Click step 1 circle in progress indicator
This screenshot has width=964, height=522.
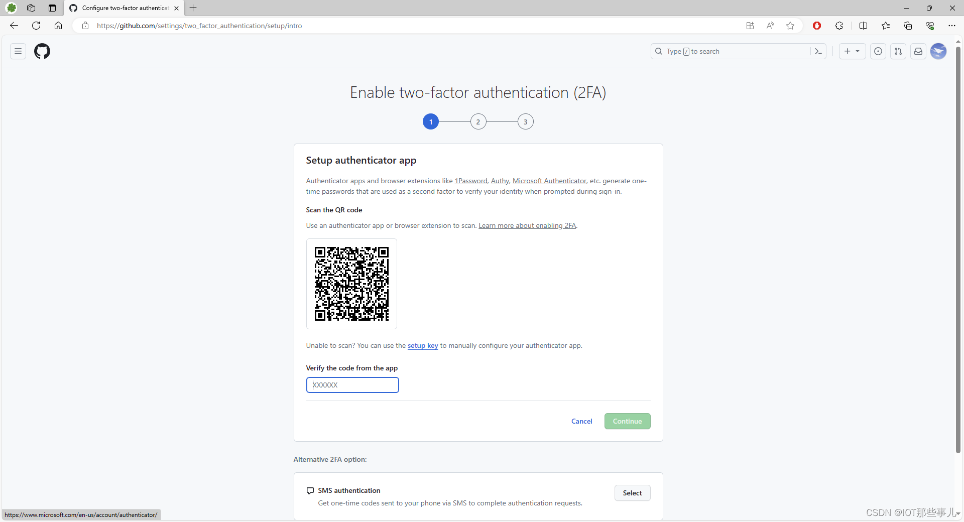point(431,121)
